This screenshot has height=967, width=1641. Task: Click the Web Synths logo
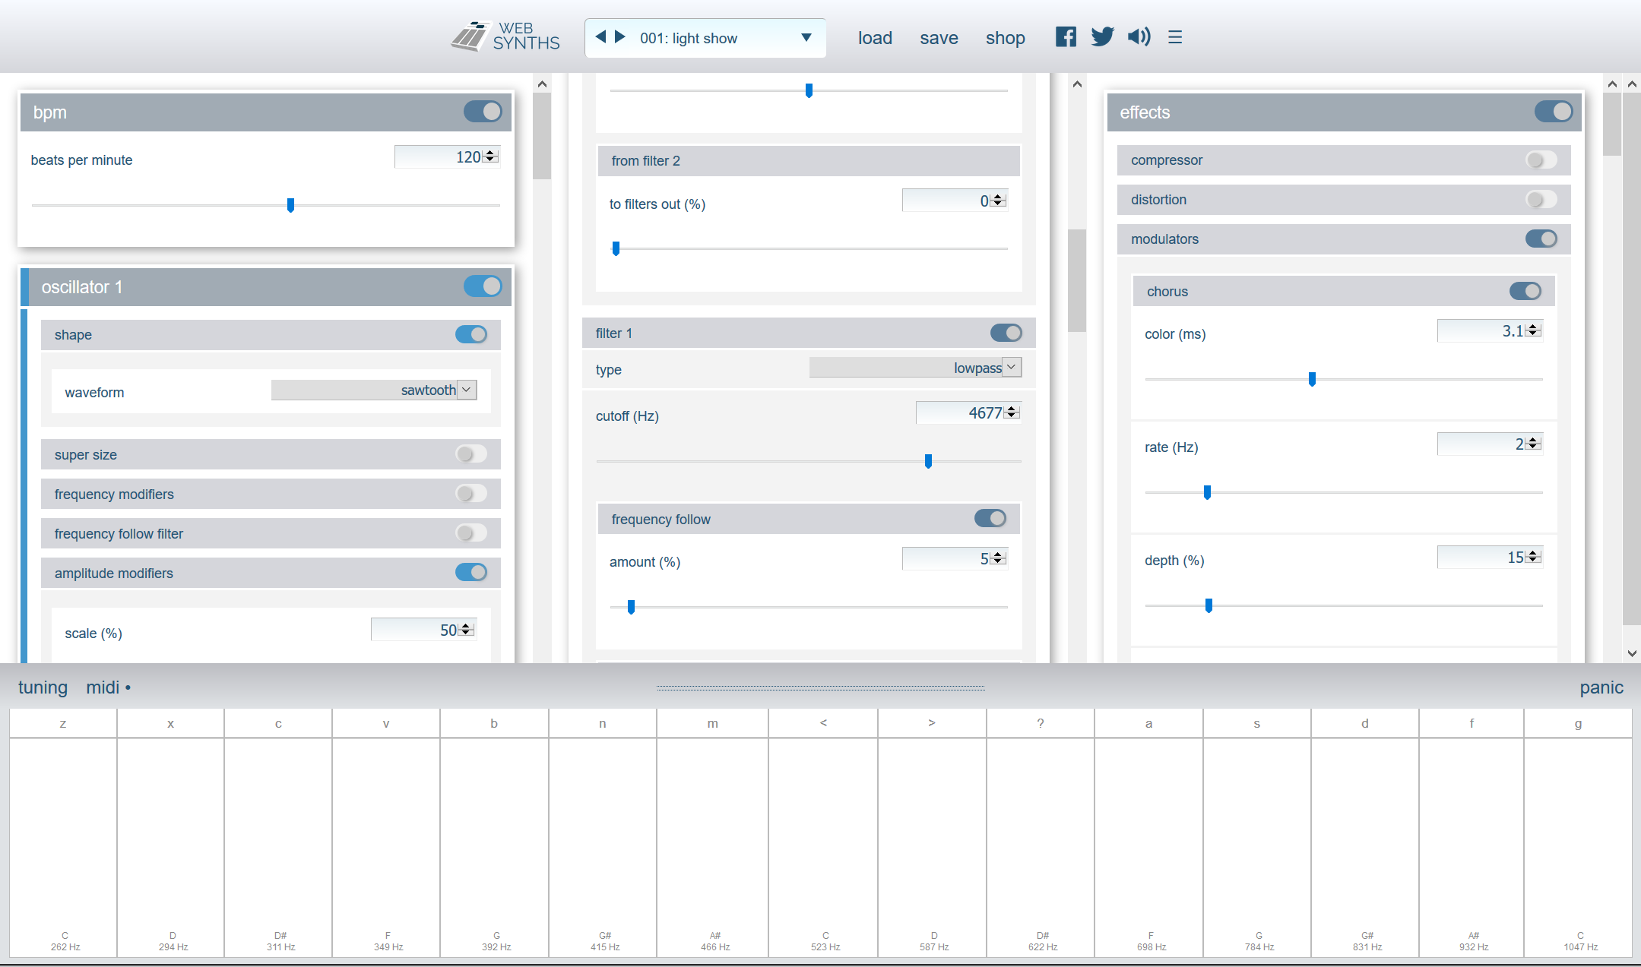tap(505, 36)
